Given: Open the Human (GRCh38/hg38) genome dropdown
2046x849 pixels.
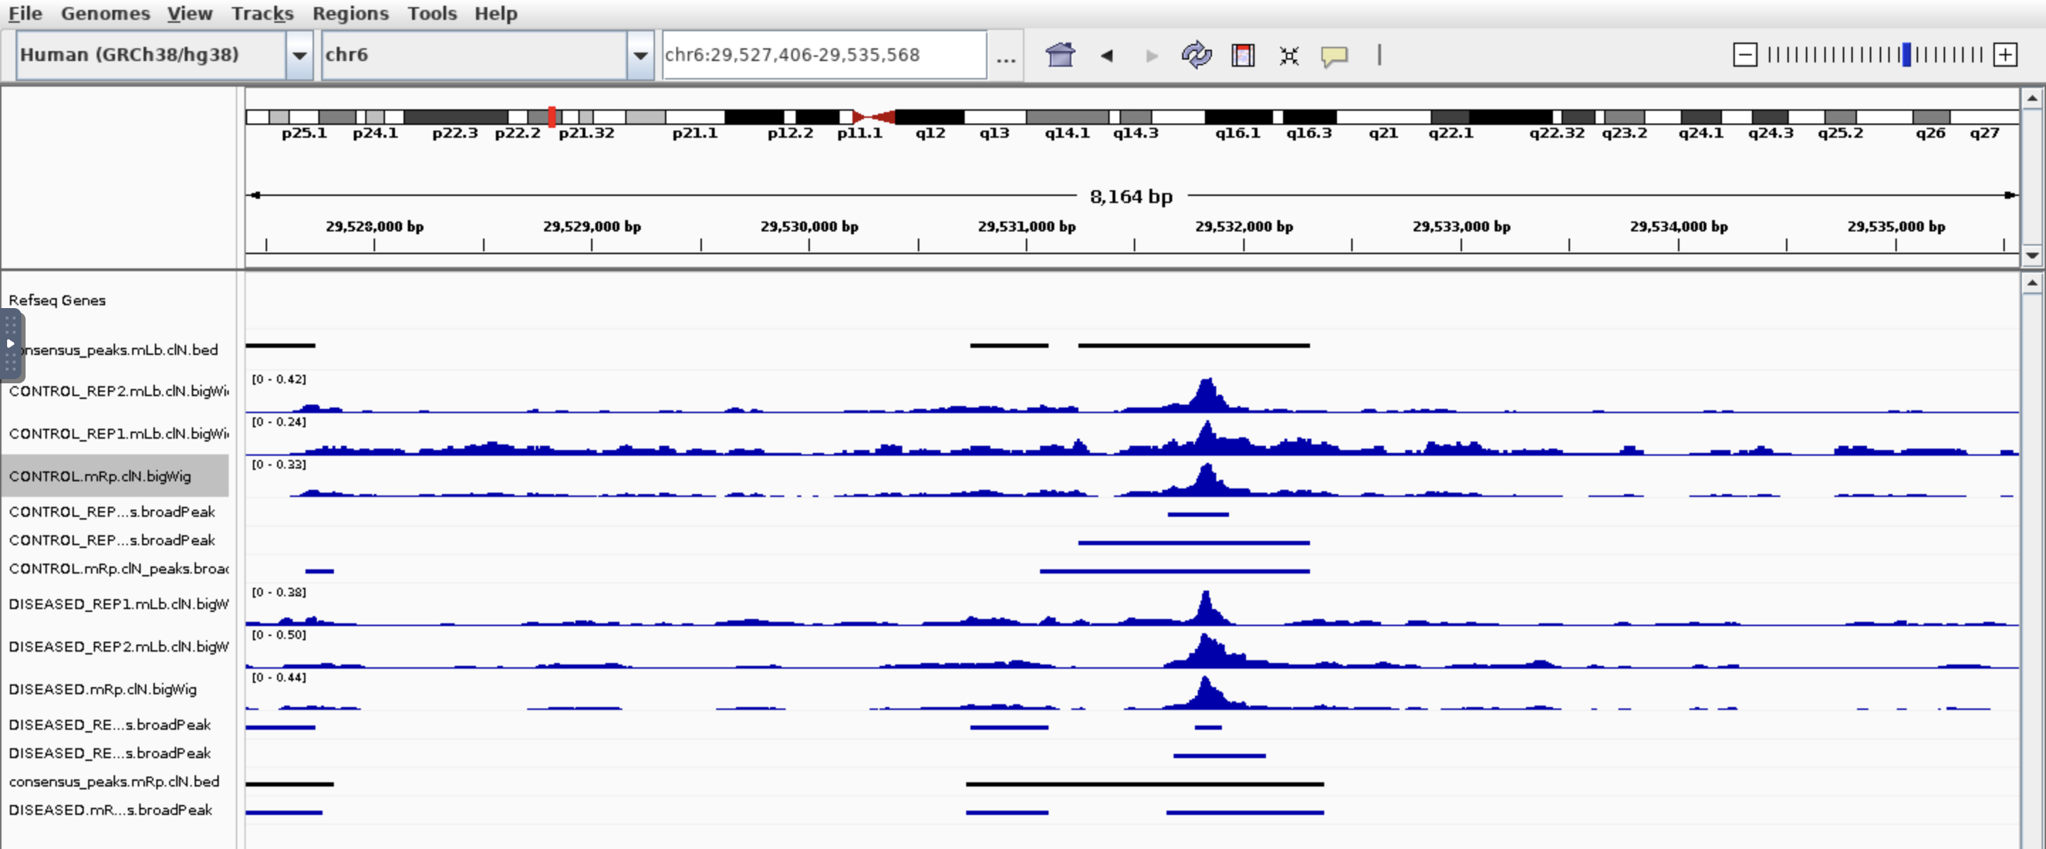Looking at the screenshot, I should click(299, 55).
